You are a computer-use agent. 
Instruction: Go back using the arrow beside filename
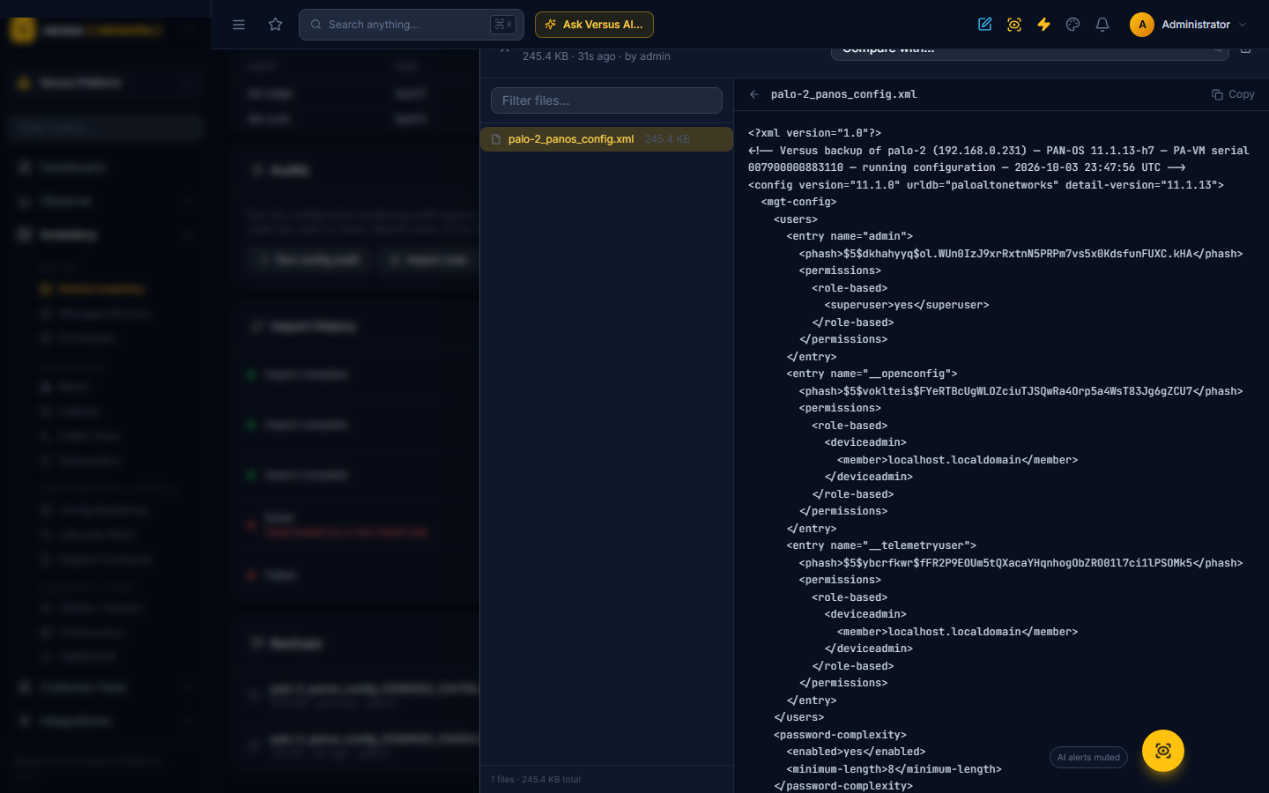[x=754, y=94]
